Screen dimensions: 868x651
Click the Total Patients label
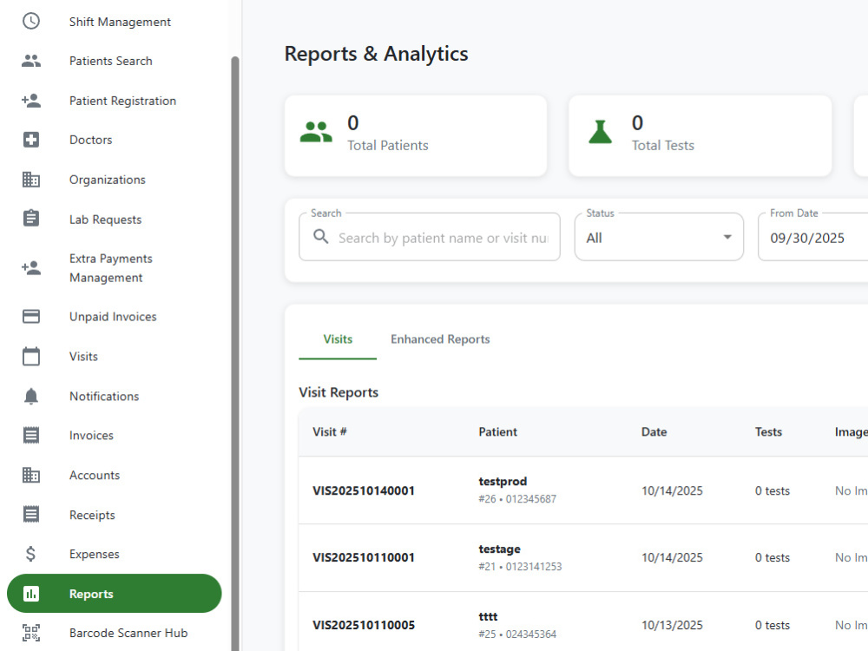[387, 146]
